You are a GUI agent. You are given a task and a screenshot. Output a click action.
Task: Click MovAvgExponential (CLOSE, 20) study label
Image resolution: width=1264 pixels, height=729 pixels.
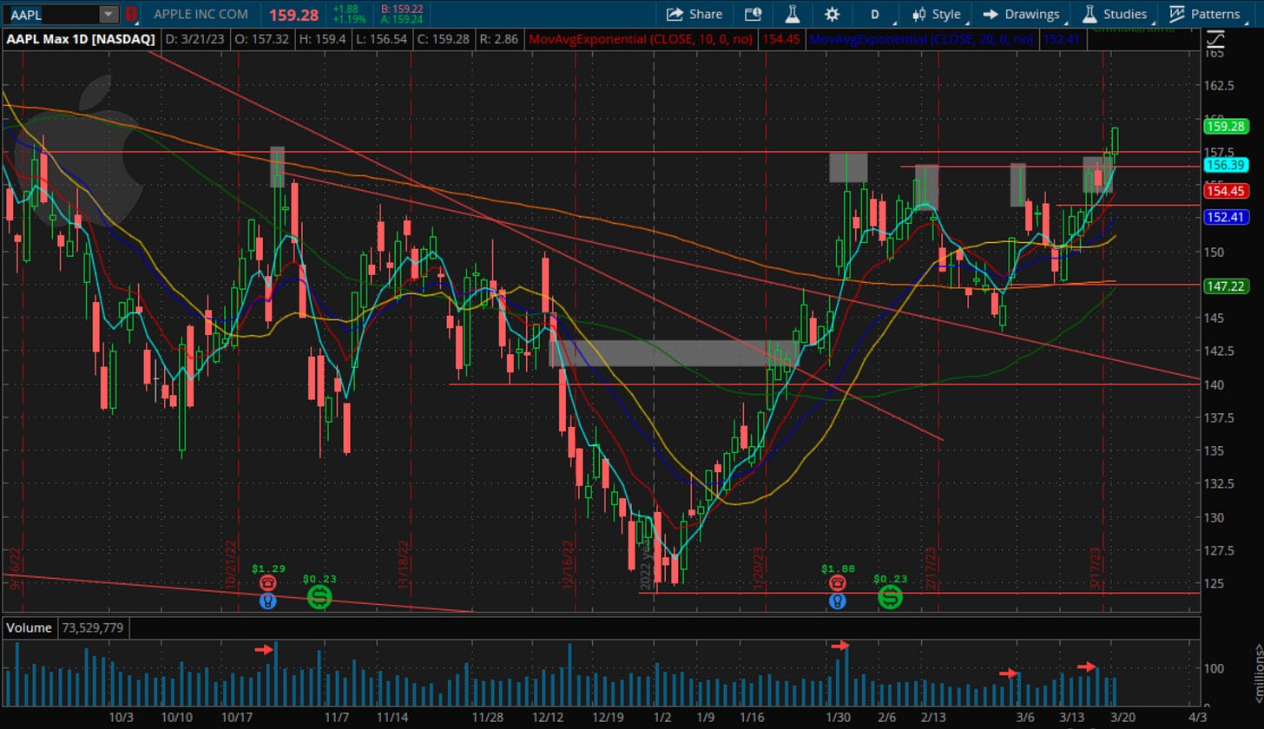pyautogui.click(x=921, y=39)
